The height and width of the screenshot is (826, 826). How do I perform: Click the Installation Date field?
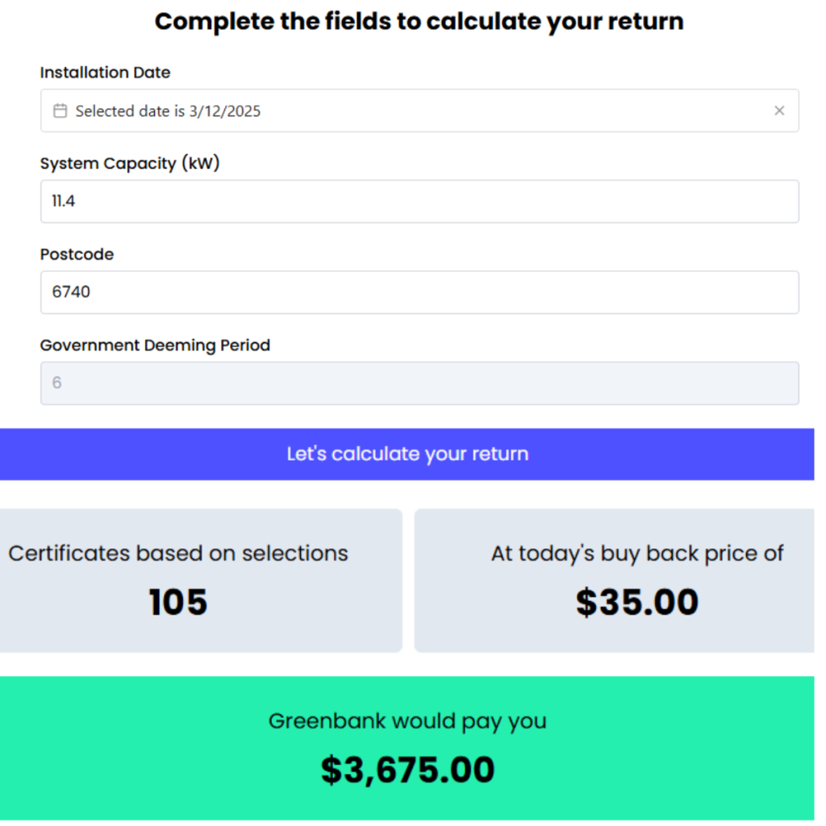tap(323, 111)
